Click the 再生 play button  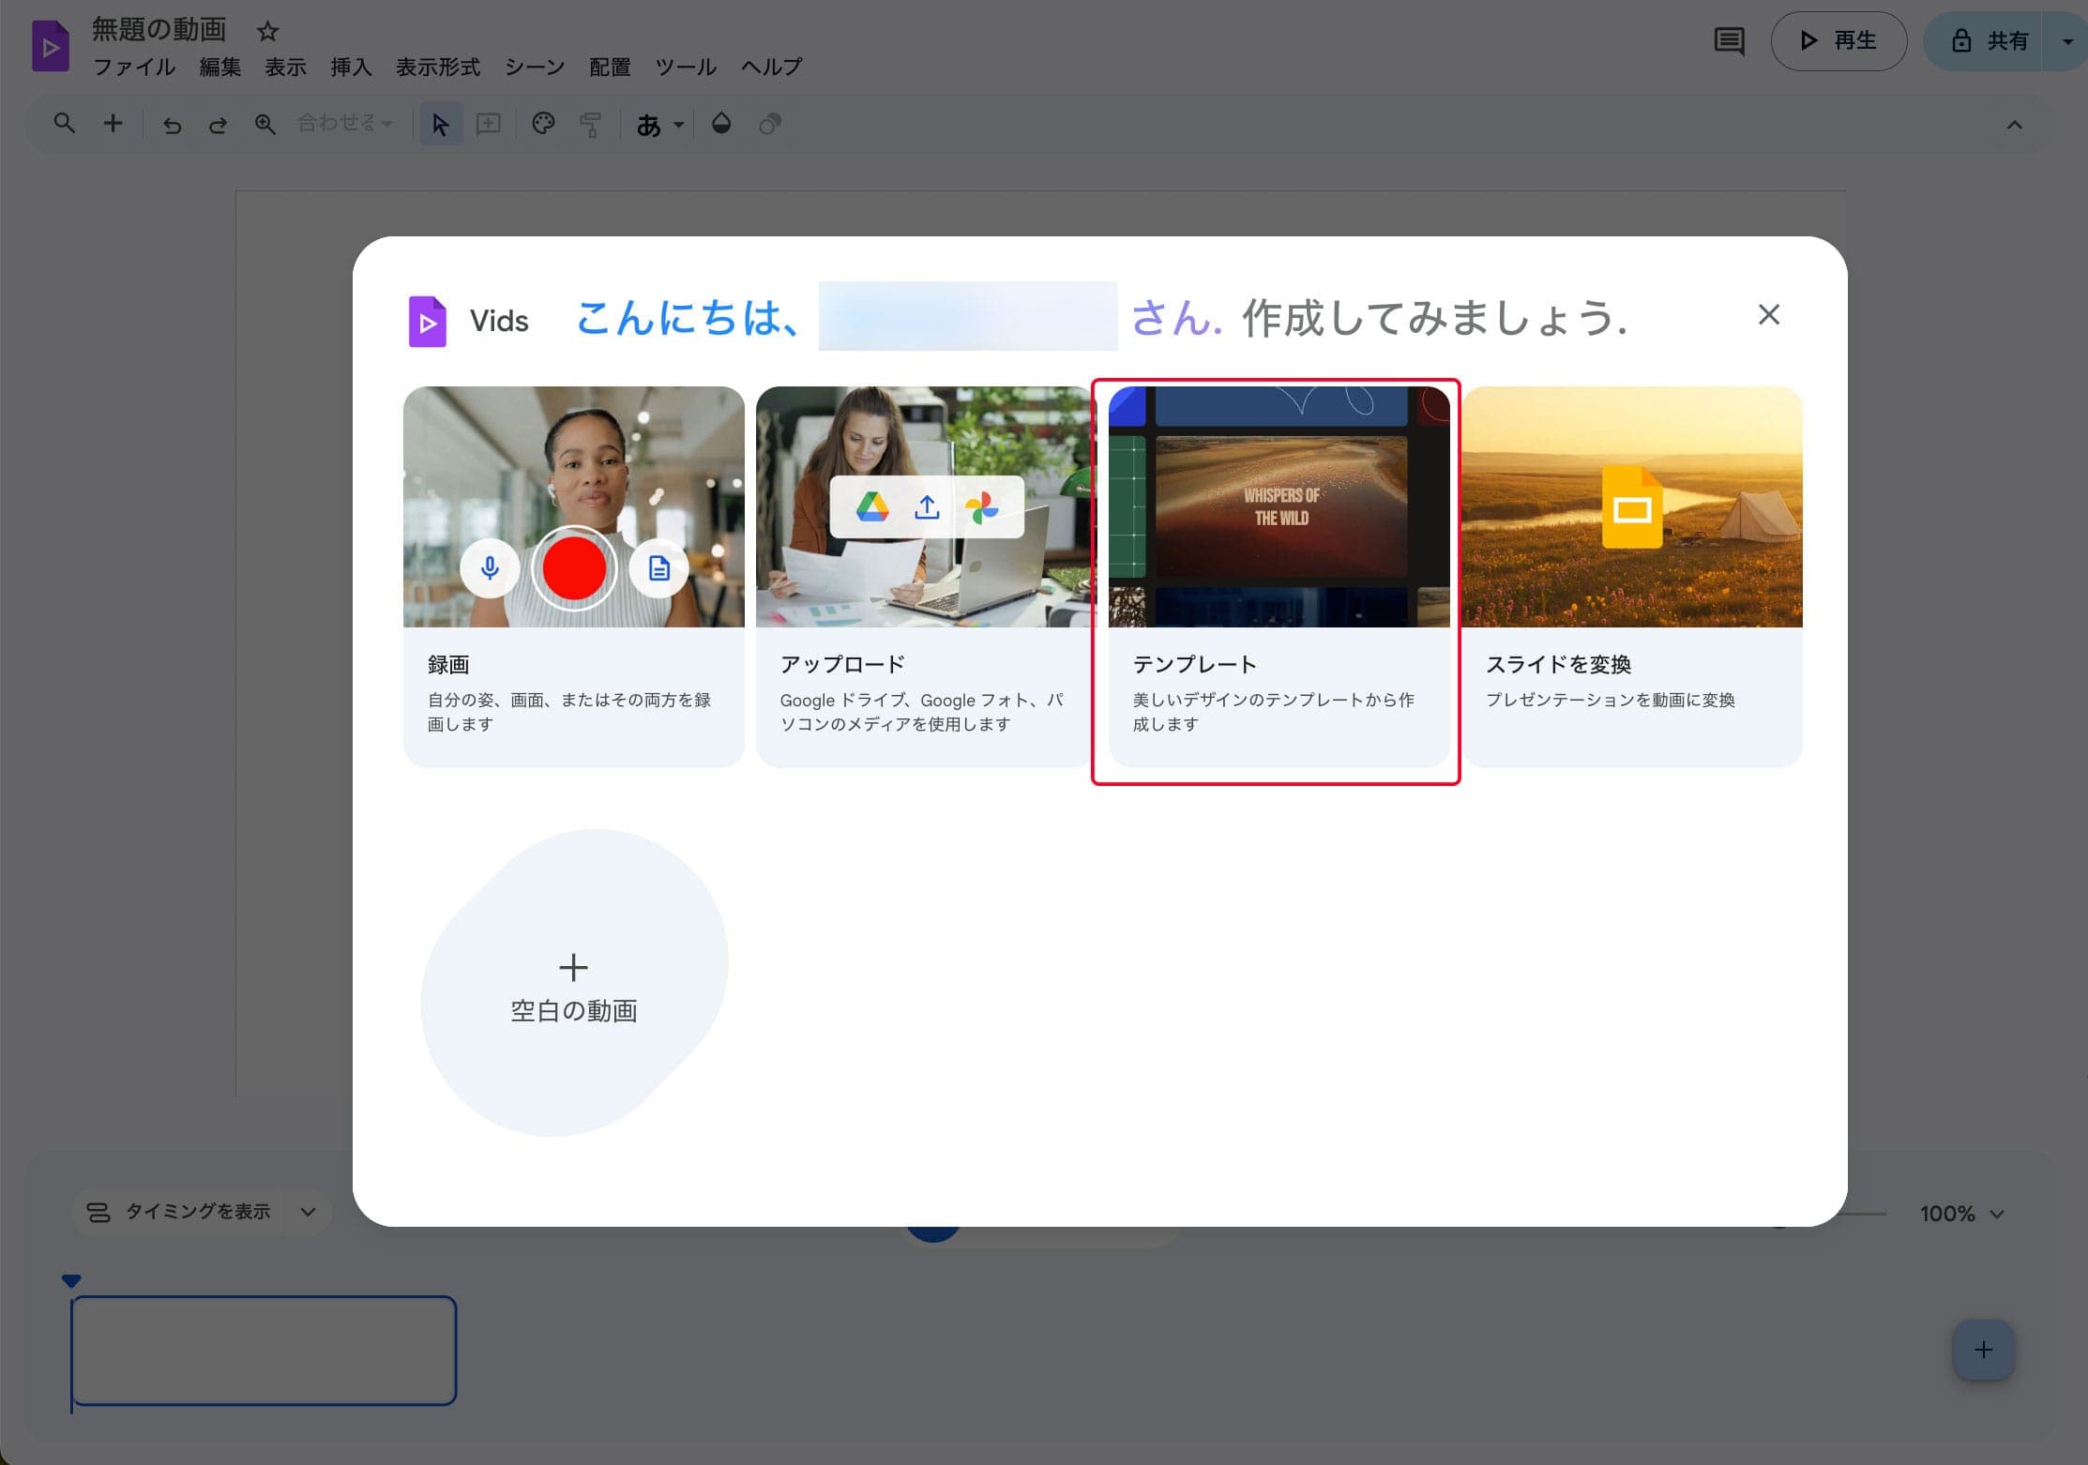(1837, 40)
